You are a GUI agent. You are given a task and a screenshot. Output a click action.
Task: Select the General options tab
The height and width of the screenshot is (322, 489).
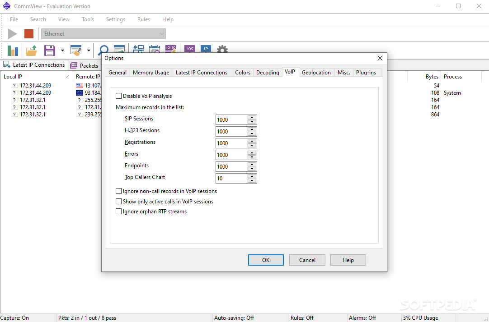point(118,73)
